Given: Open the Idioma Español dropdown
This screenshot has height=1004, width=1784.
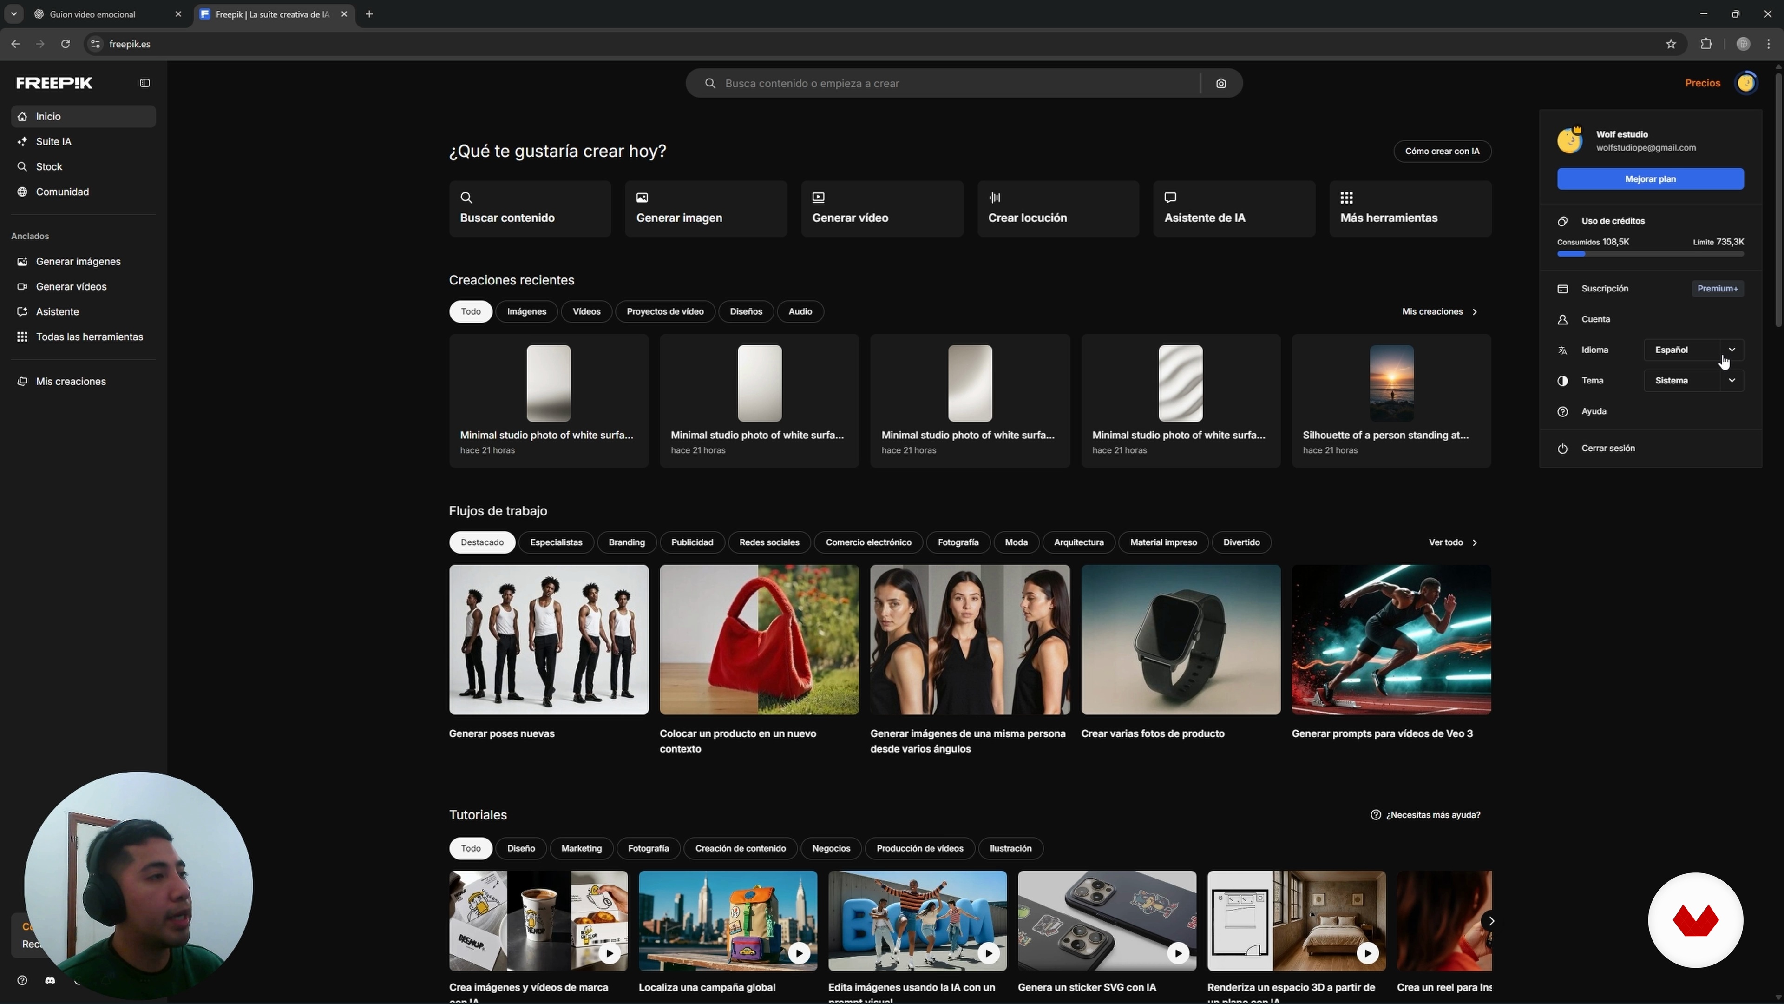Looking at the screenshot, I should [x=1693, y=350].
